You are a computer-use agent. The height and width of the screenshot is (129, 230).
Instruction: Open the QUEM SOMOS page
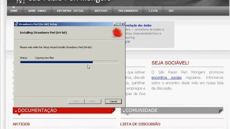coord(37,11)
